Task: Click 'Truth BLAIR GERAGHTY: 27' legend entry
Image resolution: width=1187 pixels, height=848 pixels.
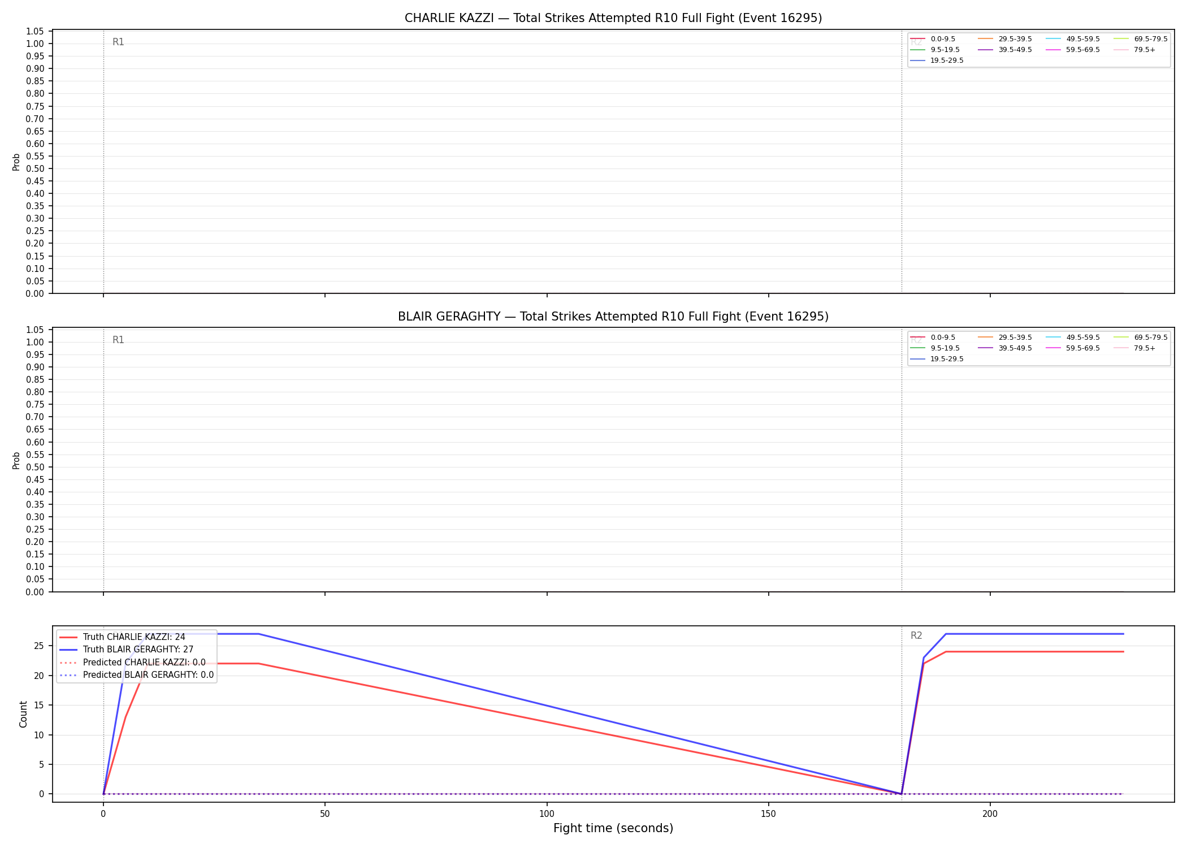Action: pos(126,650)
